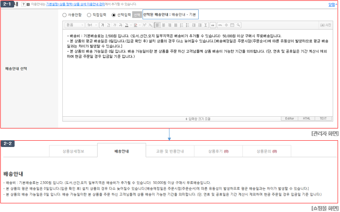
Task: Open the 상품상세정보 tab
Action: (x=73, y=151)
